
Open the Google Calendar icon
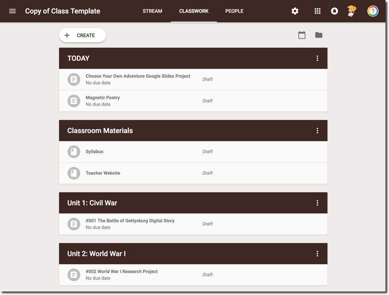coord(302,35)
